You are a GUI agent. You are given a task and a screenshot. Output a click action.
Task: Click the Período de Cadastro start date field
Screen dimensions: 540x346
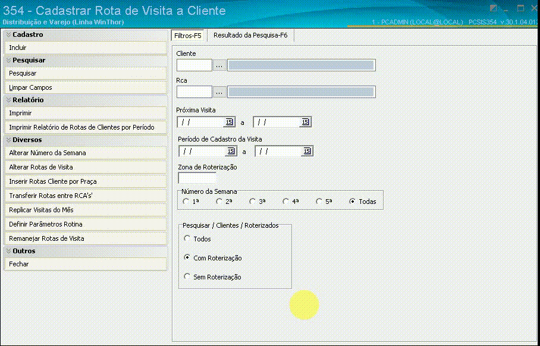[203, 151]
